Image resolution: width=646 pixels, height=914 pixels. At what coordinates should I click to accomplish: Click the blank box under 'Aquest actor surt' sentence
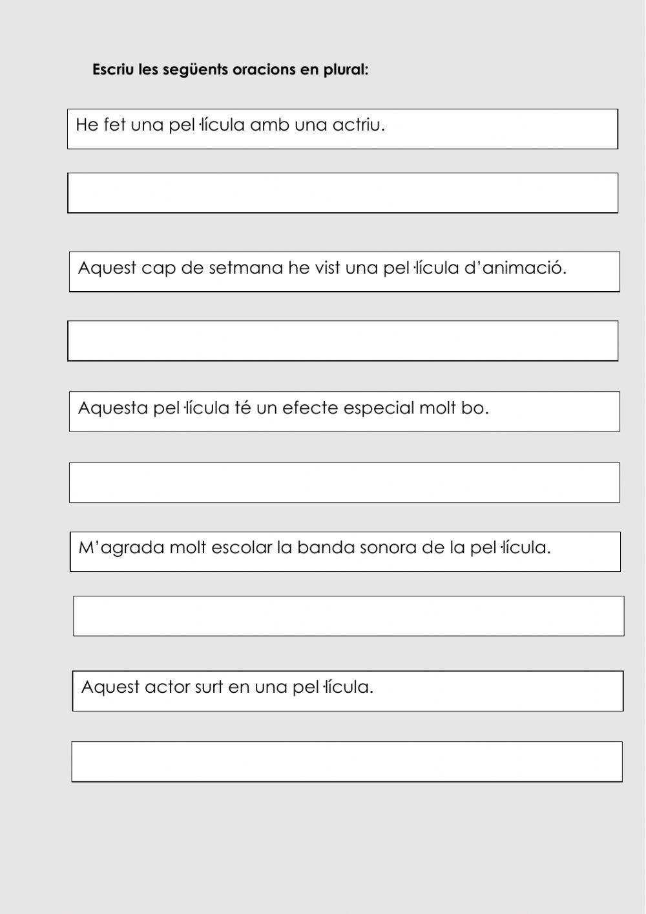(347, 761)
